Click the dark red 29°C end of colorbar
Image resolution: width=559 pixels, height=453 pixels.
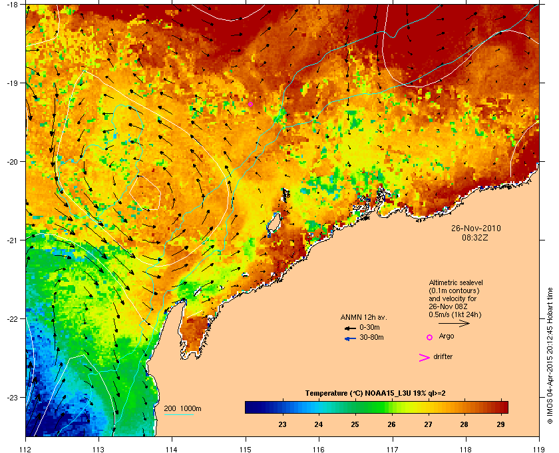[502, 407]
